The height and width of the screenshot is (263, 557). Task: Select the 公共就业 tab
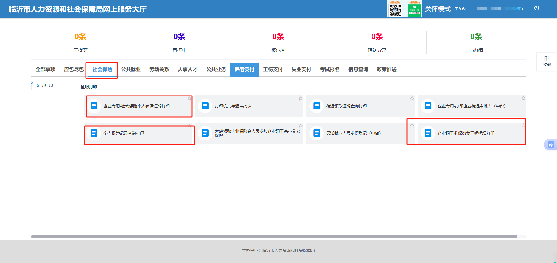click(131, 70)
